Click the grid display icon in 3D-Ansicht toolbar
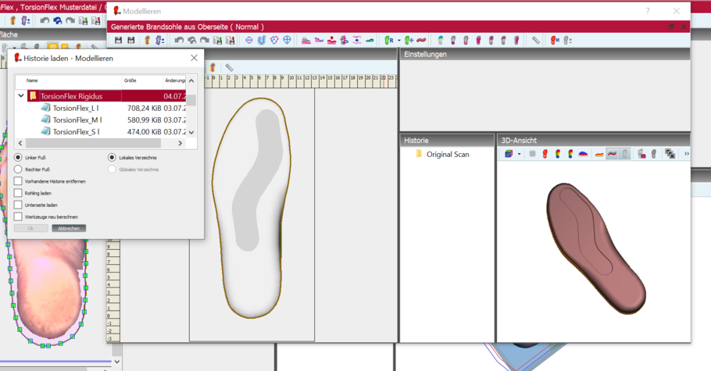The image size is (711, 371). coord(533,154)
